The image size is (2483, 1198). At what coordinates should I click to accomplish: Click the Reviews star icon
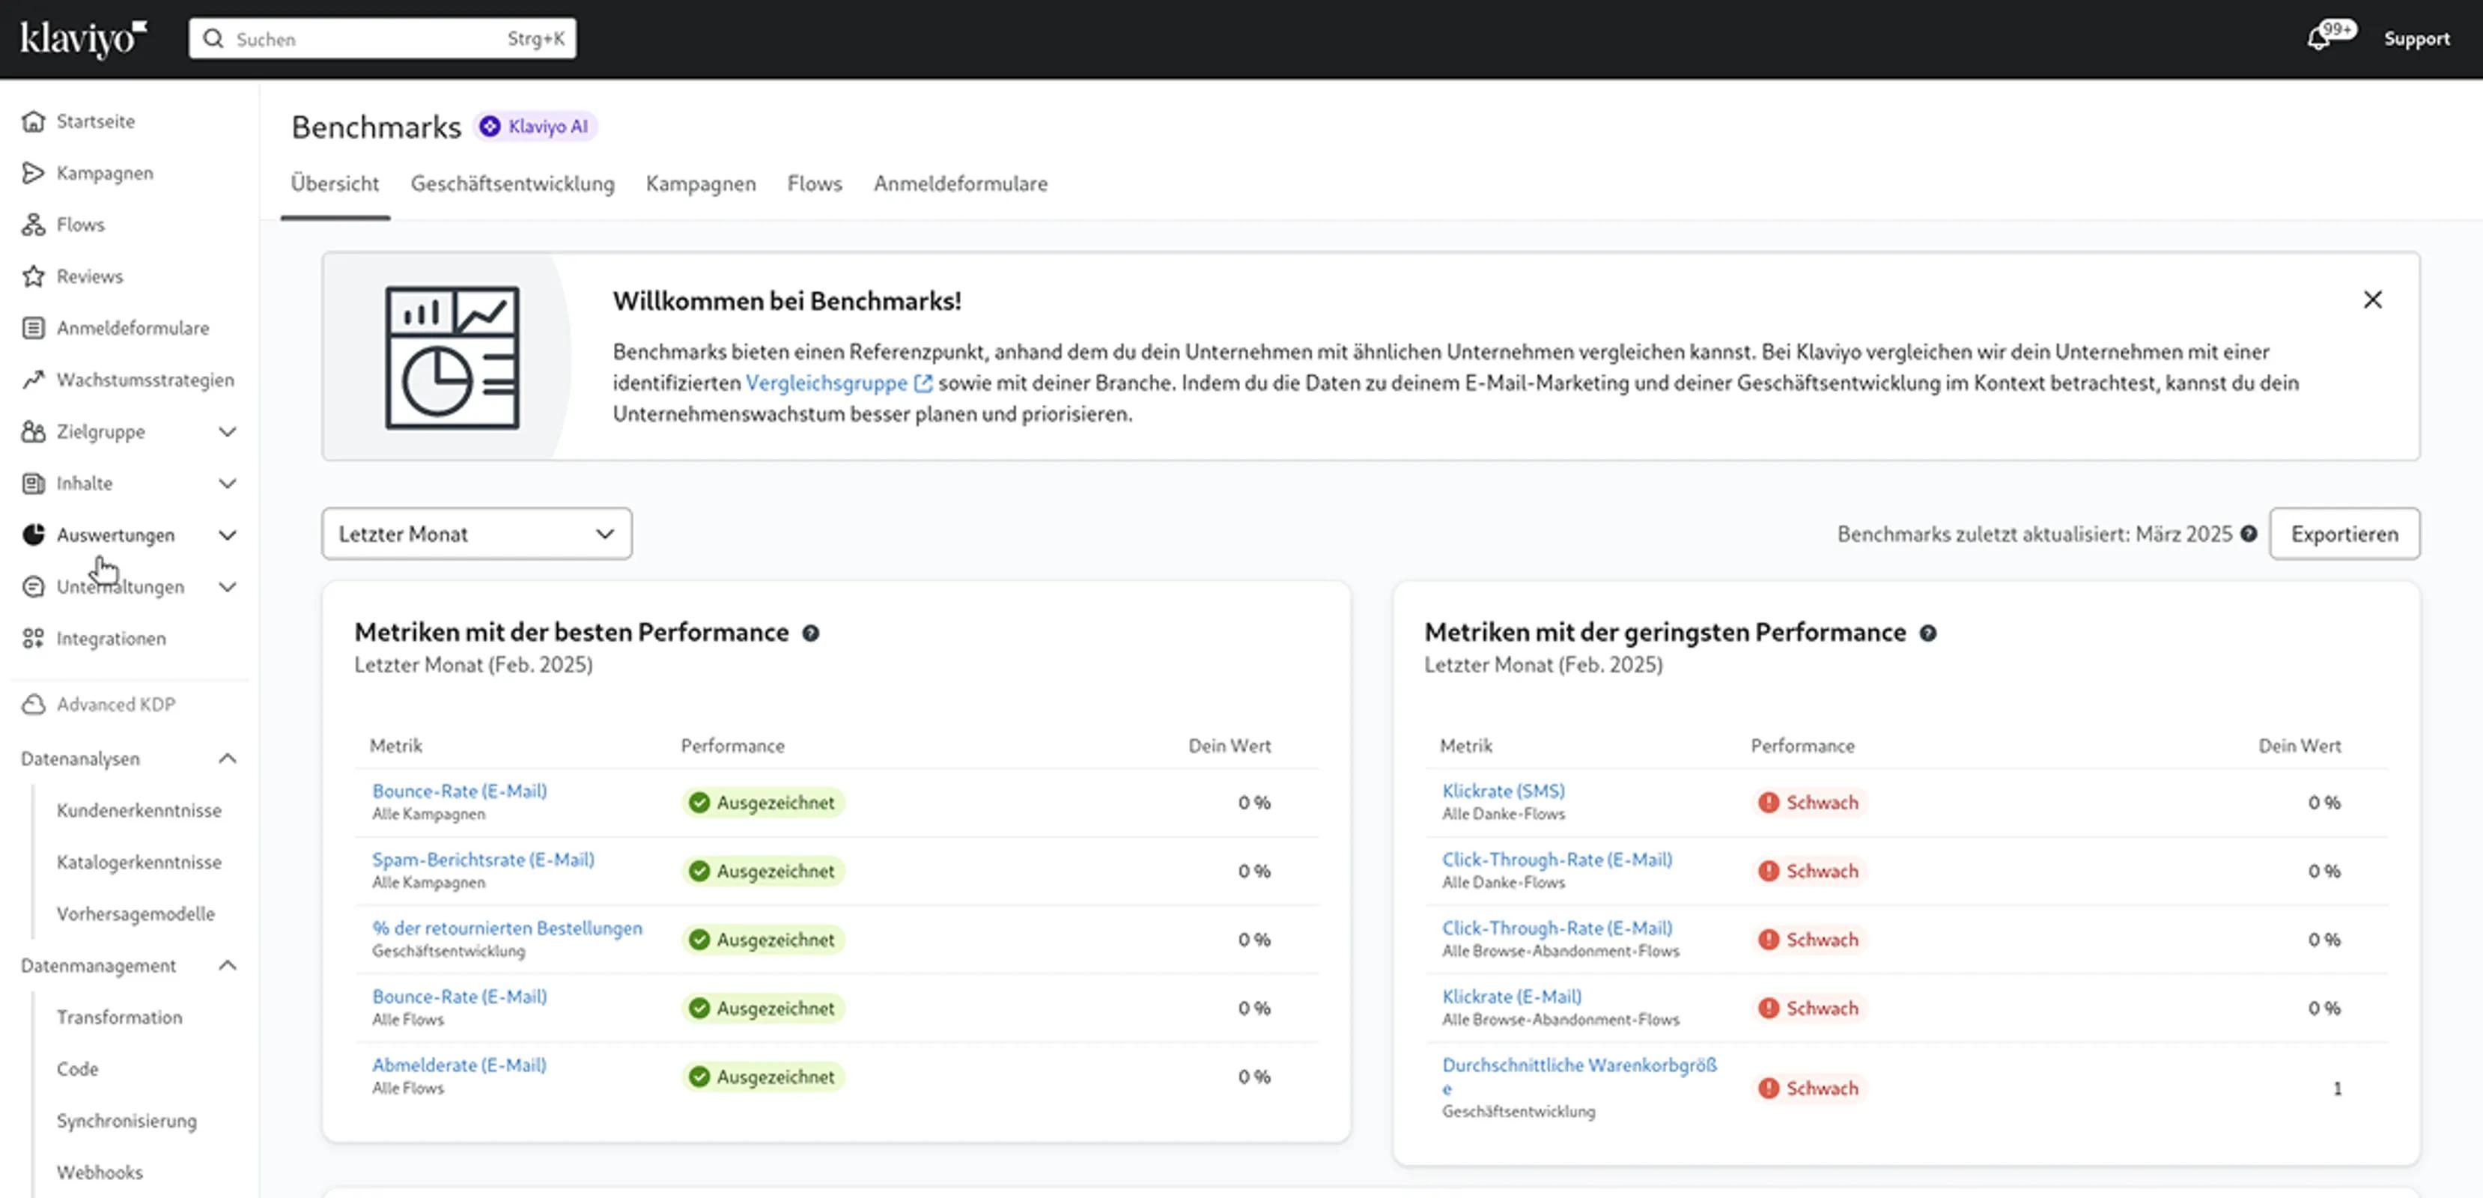34,276
